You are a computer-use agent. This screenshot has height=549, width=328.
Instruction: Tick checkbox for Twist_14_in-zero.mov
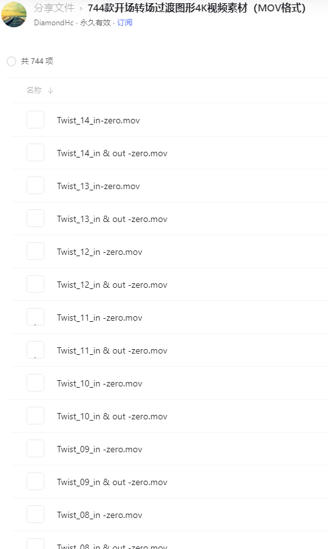tap(35, 120)
